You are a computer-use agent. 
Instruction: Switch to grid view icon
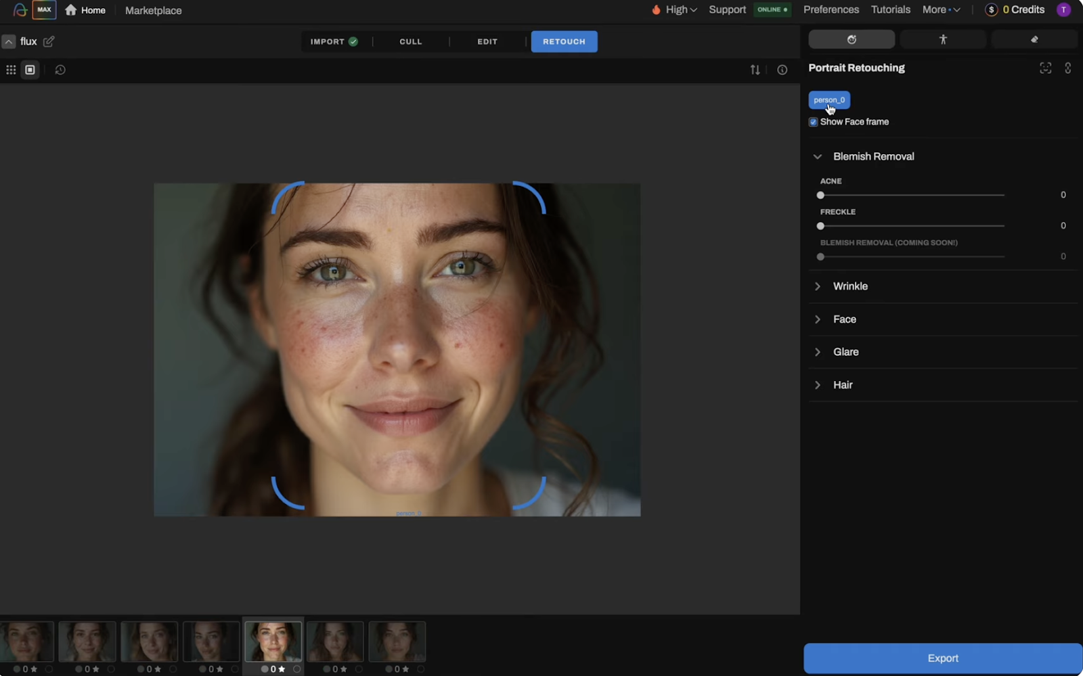coord(11,70)
